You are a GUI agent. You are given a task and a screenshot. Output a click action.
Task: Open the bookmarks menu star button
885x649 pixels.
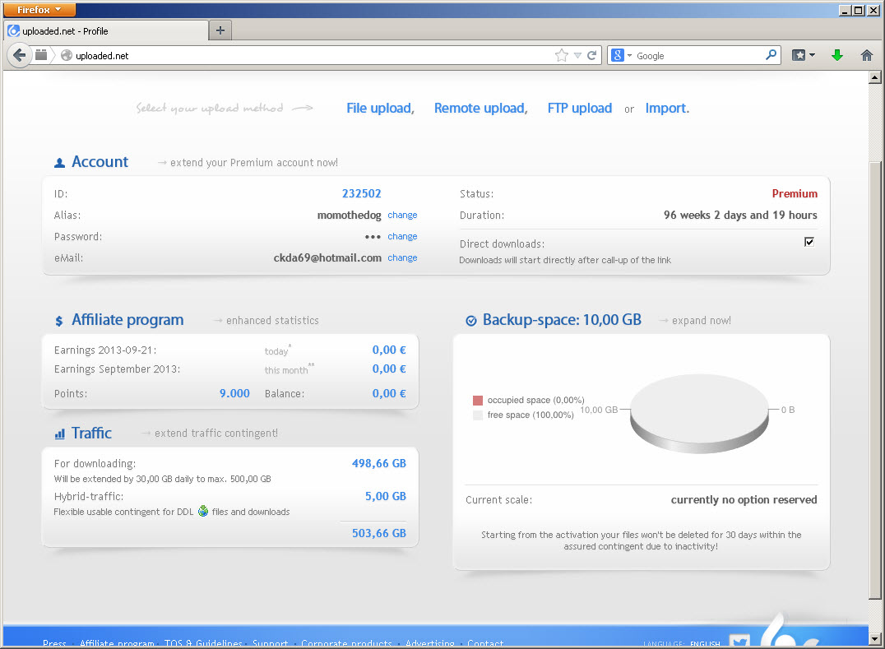(798, 55)
